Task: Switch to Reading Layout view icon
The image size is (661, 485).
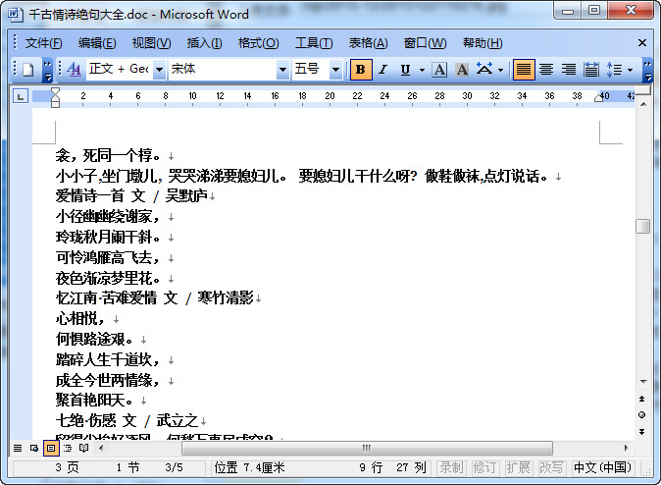Action: coord(84,448)
